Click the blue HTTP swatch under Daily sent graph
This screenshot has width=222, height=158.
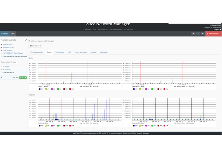[40, 89]
